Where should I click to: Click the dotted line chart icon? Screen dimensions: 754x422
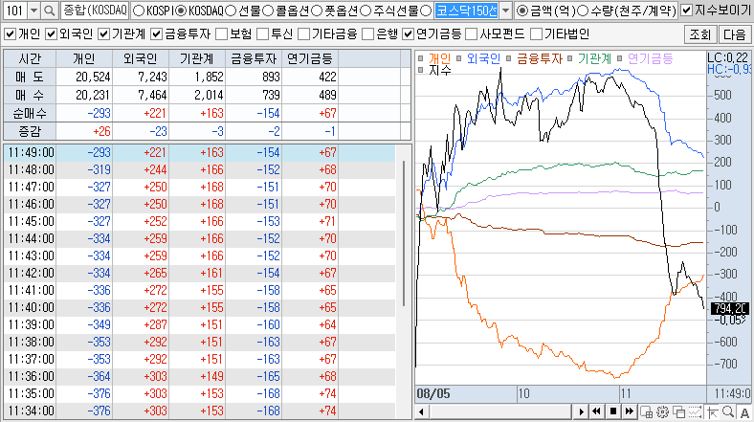(x=696, y=411)
